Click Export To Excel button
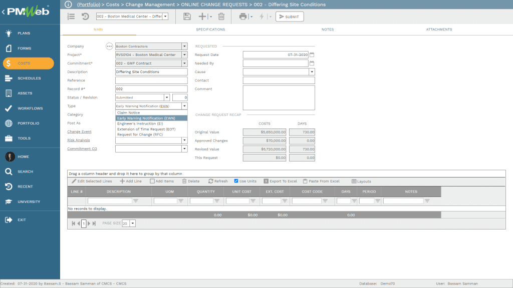The height and width of the screenshot is (288, 513). point(281,181)
